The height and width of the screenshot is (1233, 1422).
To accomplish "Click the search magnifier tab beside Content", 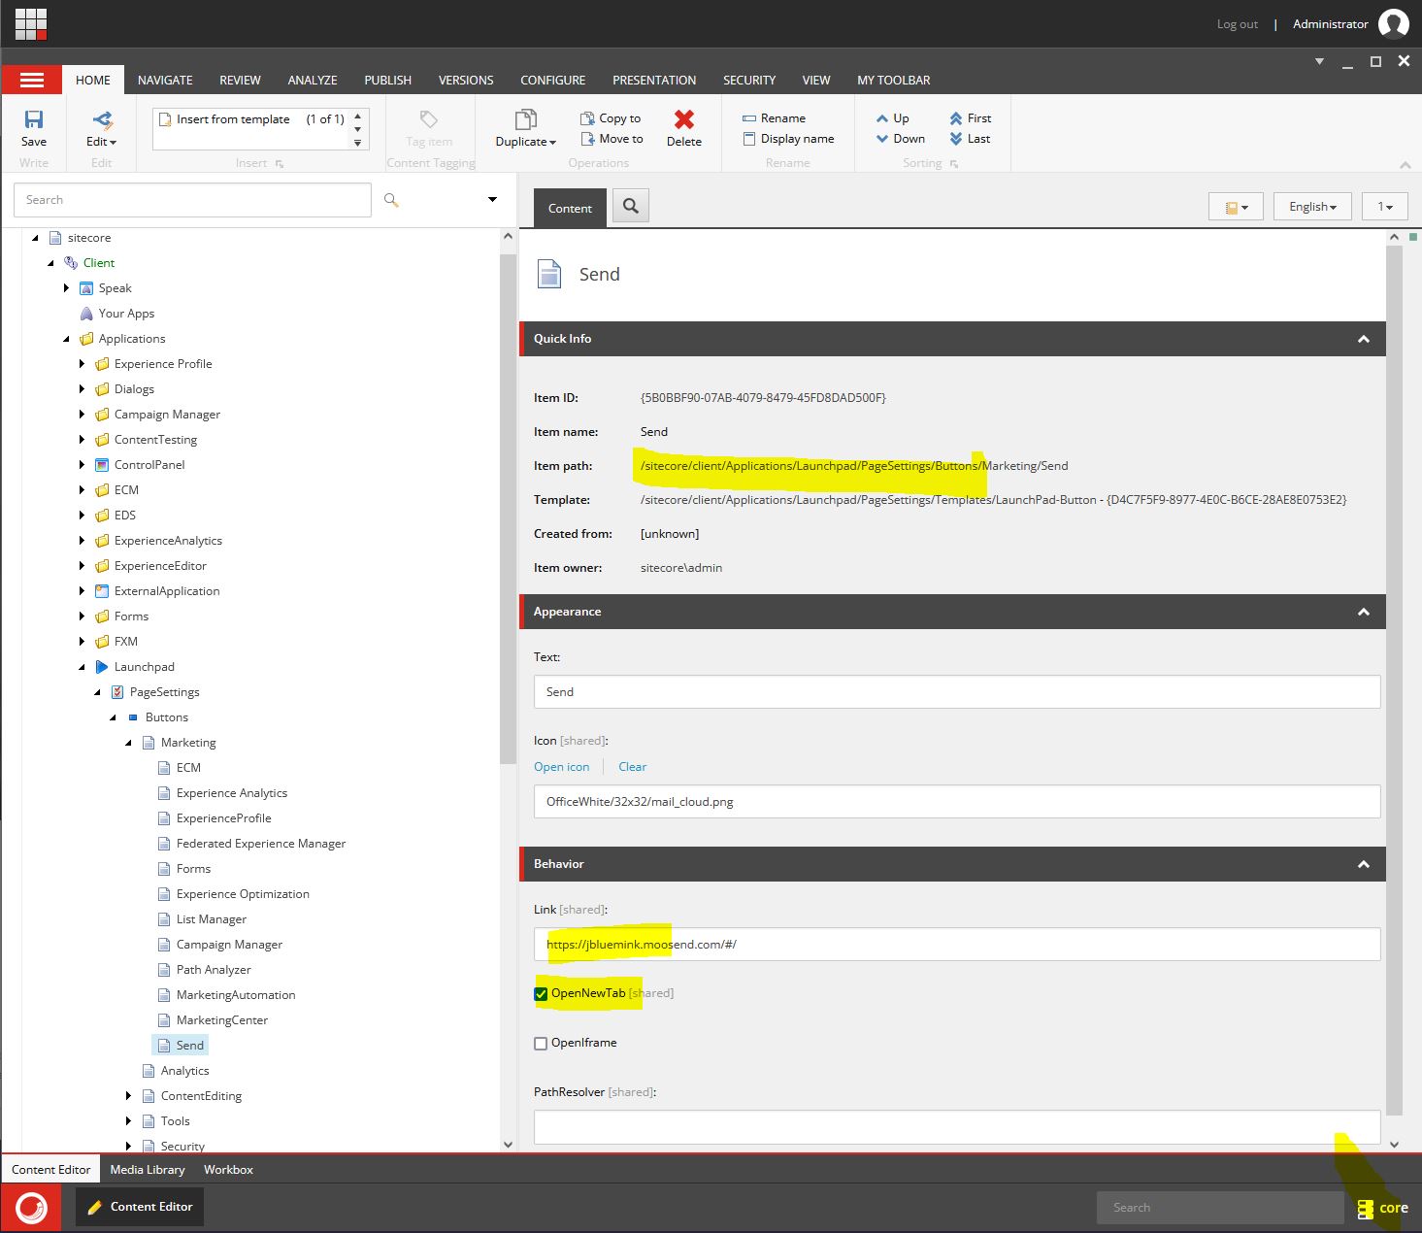I will (x=631, y=206).
